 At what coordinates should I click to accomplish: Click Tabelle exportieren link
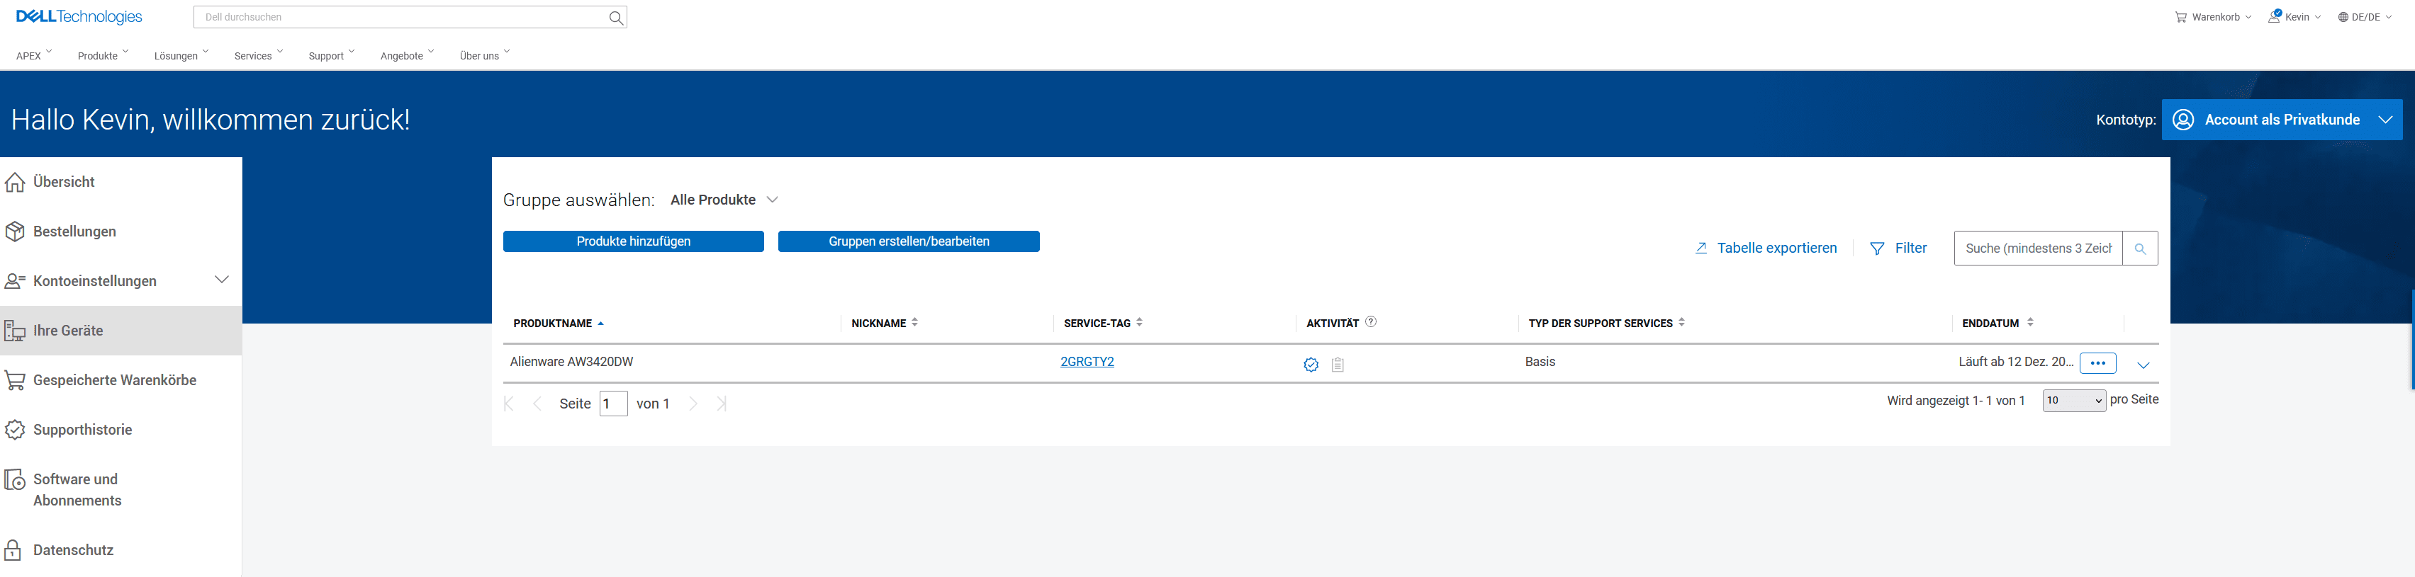click(1766, 248)
